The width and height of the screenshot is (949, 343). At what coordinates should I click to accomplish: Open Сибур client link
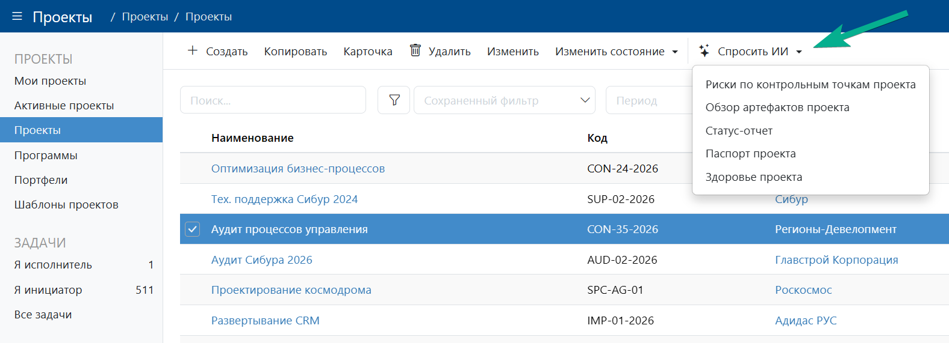791,200
